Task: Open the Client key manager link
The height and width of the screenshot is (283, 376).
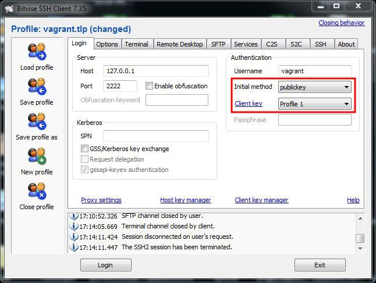Action: 261,200
